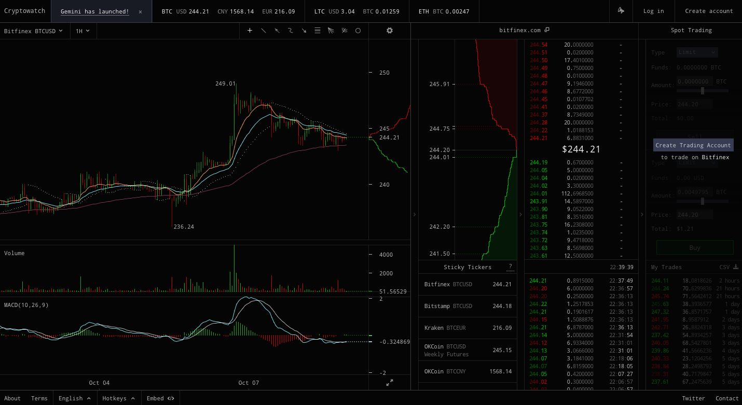
Task: Select OKCoin BTCUSD Weekly Futures ticker
Action: click(x=468, y=350)
